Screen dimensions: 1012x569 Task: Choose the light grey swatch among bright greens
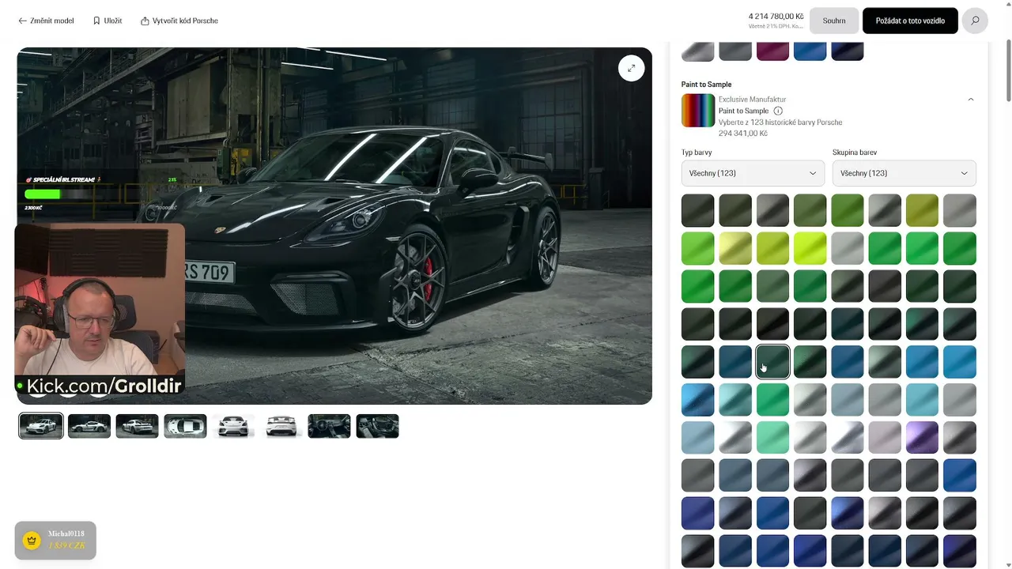pos(848,248)
